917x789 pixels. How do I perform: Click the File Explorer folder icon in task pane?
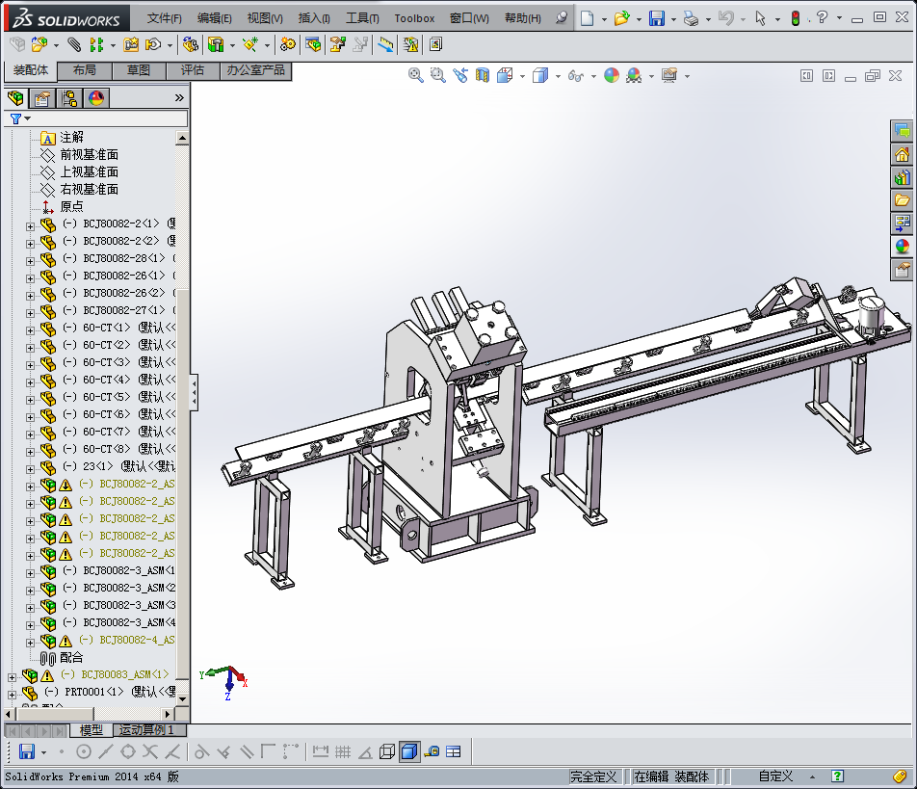[902, 200]
